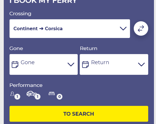Select the car vehicle icon

pyautogui.click(x=31, y=94)
